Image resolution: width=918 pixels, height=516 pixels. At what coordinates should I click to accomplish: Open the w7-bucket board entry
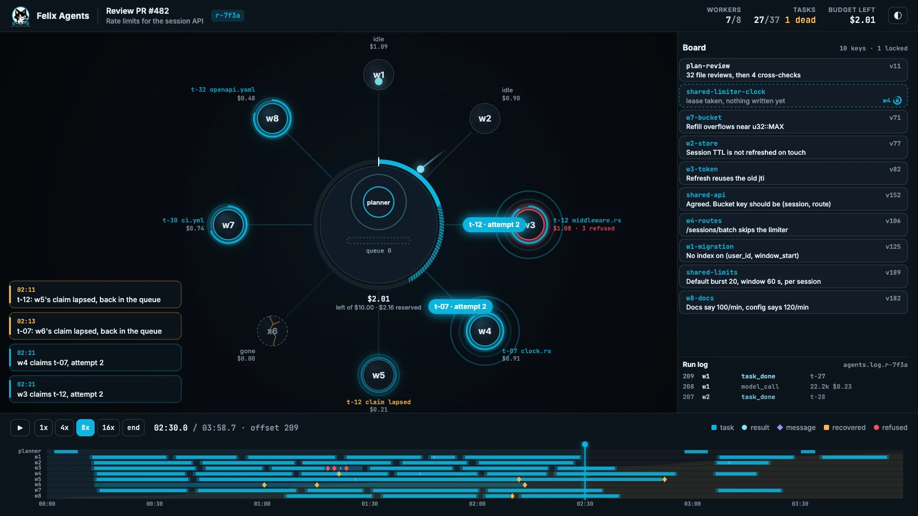pos(793,122)
